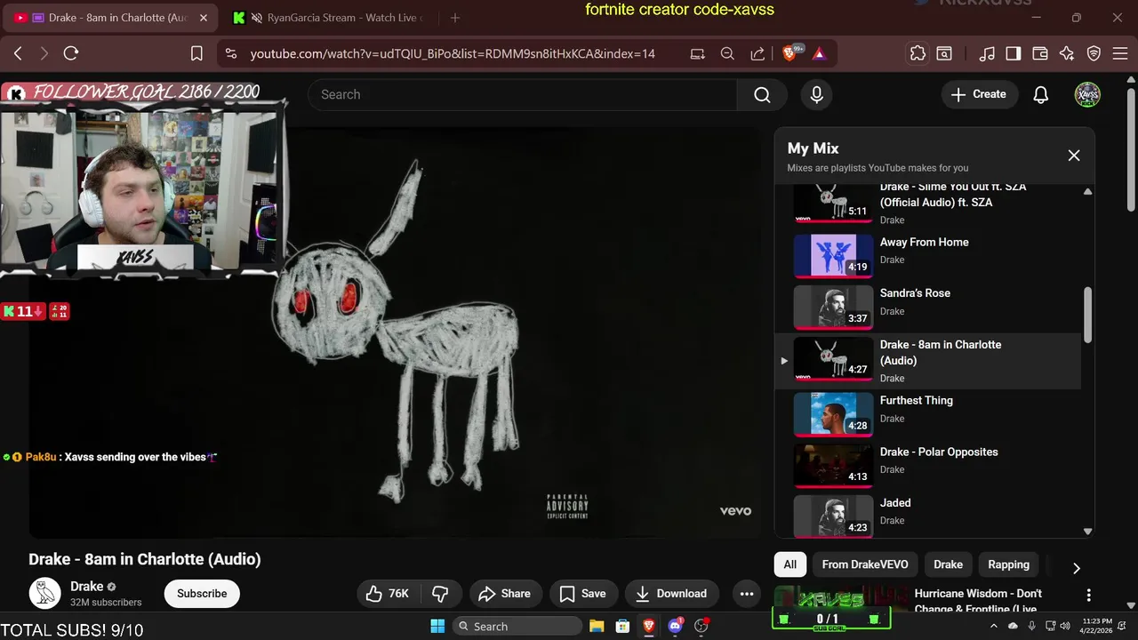Image resolution: width=1138 pixels, height=640 pixels.
Task: Click the page vertical scrollbar
Action: pyautogui.click(x=1131, y=150)
